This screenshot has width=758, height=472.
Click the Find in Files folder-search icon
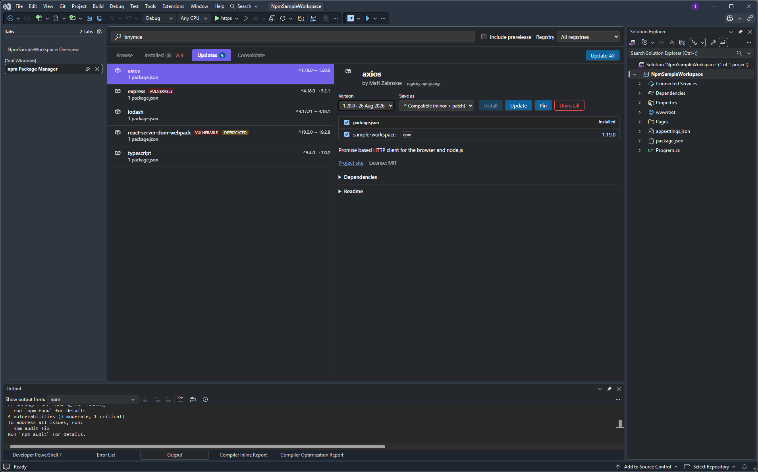[x=301, y=18]
